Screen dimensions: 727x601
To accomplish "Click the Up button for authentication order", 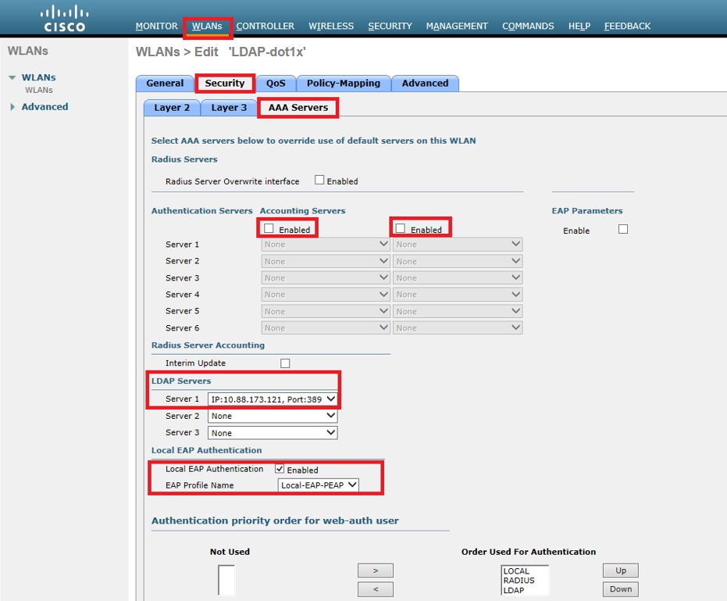I will [620, 570].
